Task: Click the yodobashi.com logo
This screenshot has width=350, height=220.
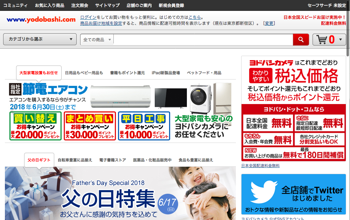Action: tap(41, 20)
